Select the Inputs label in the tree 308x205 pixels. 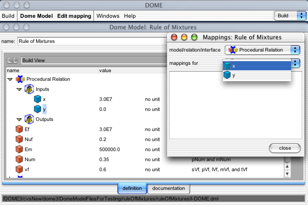[43, 89]
